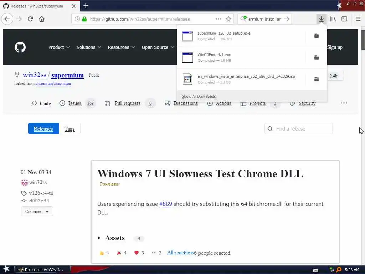This screenshot has height=274, width=365.
Task: Click the forward navigation arrow
Action: click(19, 19)
